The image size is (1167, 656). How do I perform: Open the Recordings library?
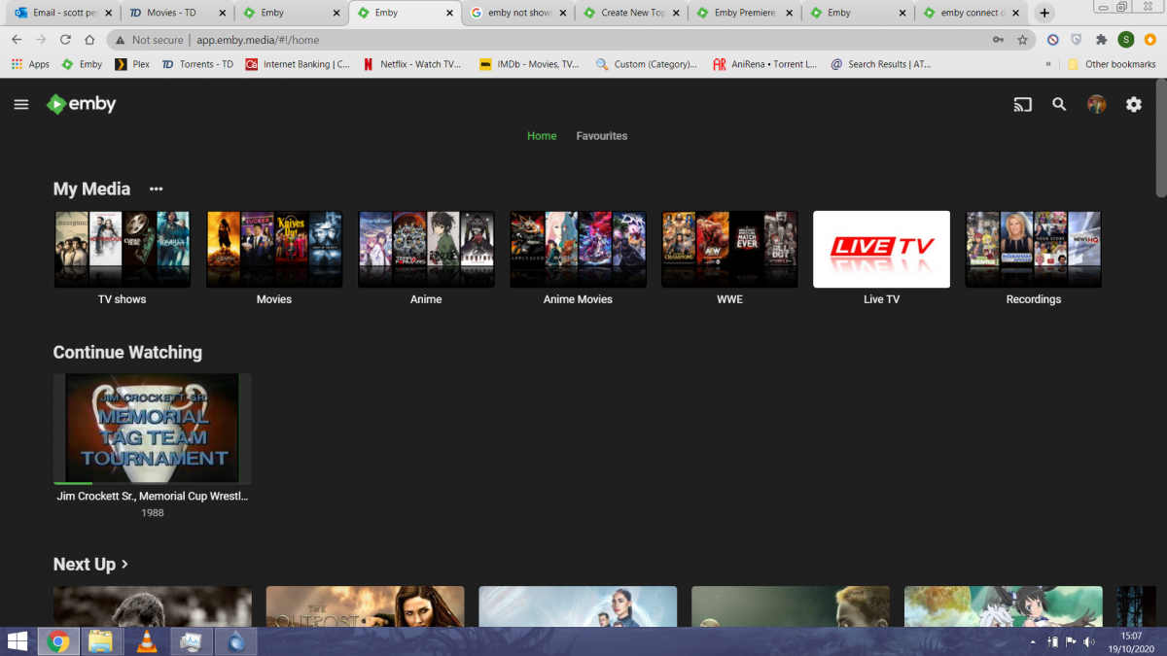[x=1033, y=250]
